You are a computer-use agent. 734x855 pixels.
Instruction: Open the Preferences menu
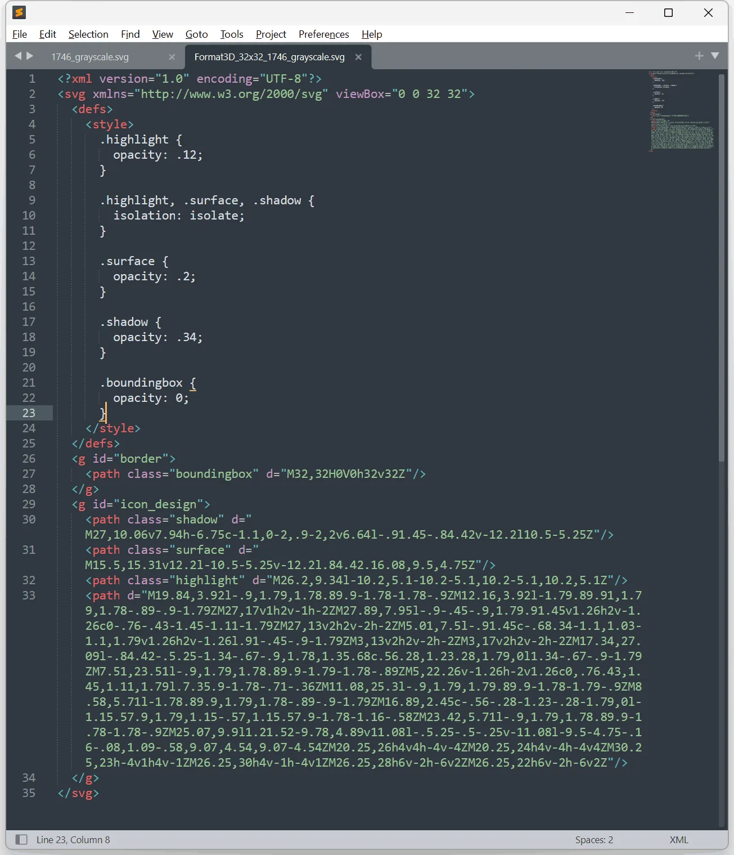click(x=323, y=34)
